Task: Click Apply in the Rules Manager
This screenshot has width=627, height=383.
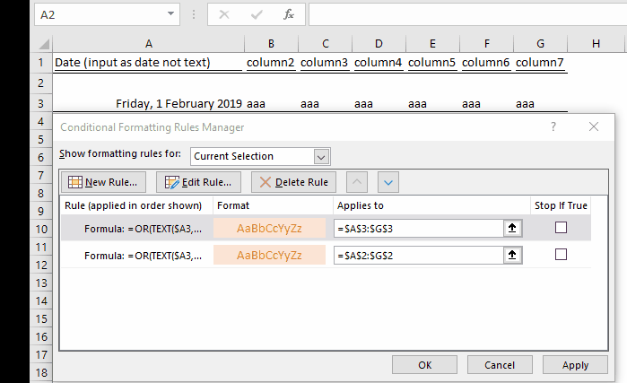Action: click(575, 365)
